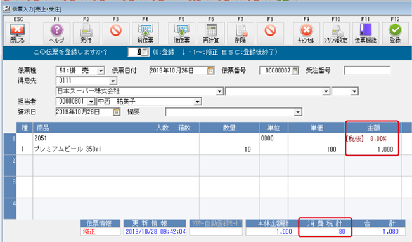This screenshot has width=412, height=242.
Task: Click the F6 再計算 recalculate icon
Action: click(x=211, y=33)
